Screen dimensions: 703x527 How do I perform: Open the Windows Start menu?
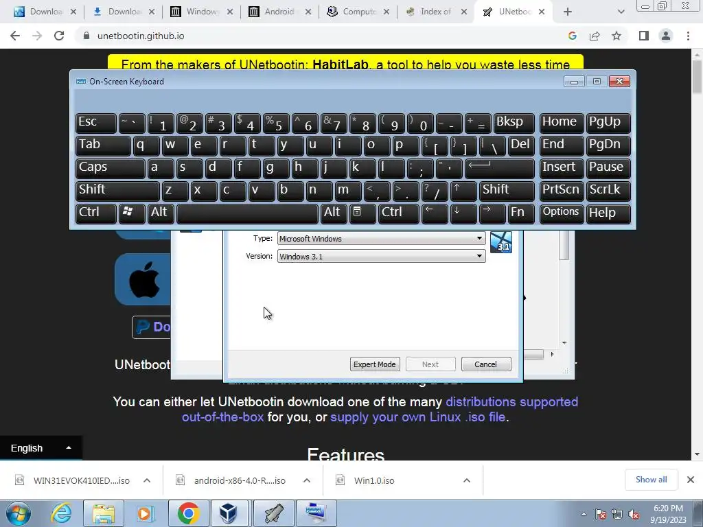pyautogui.click(x=18, y=513)
